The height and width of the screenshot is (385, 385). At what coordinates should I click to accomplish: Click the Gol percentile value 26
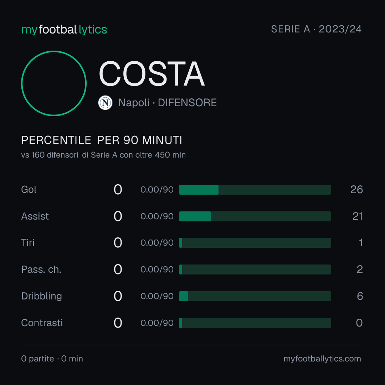coord(356,190)
